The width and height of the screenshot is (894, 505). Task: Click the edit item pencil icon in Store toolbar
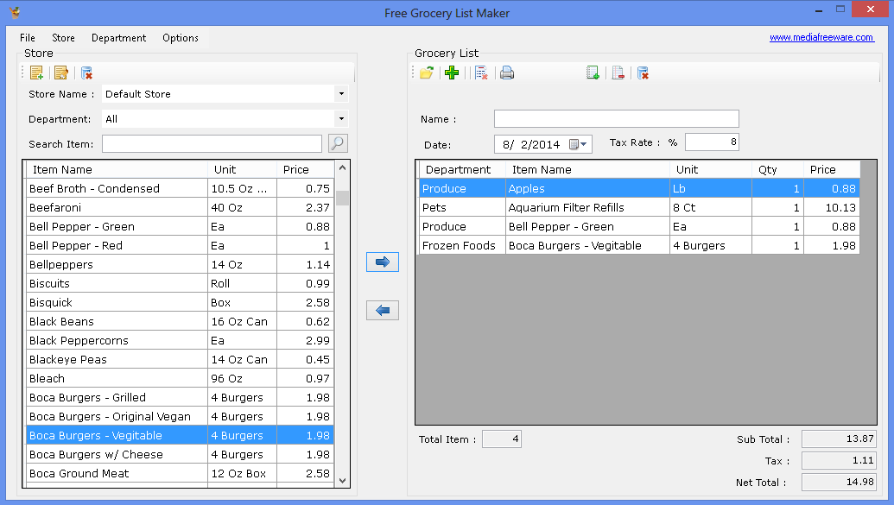[x=61, y=73]
